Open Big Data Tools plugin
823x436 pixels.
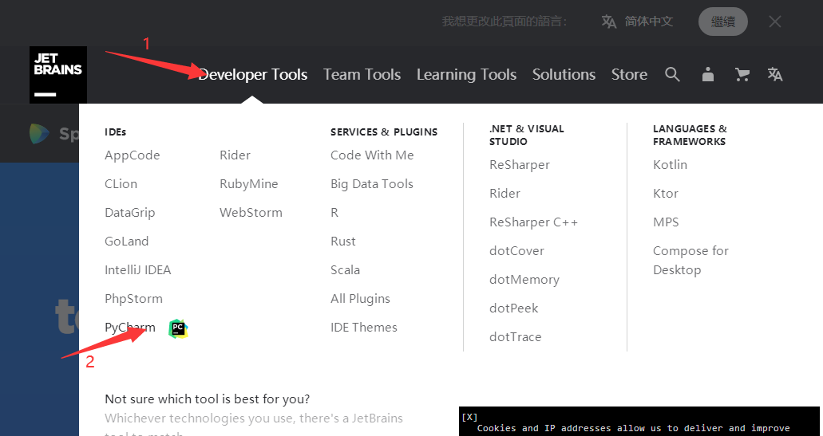click(372, 184)
